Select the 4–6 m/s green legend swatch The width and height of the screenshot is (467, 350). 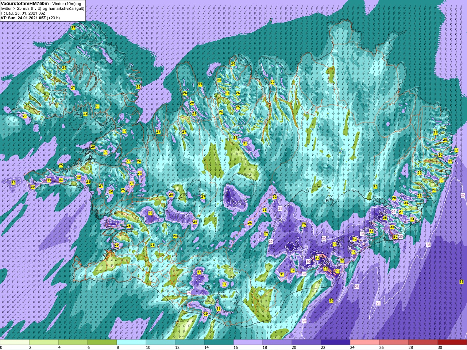click(x=73, y=342)
